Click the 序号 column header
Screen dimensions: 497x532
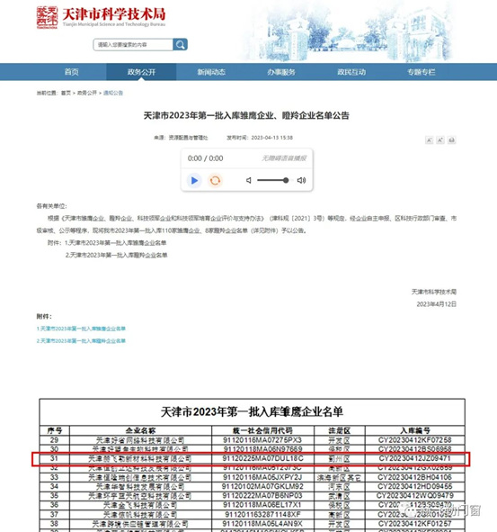(x=55, y=430)
